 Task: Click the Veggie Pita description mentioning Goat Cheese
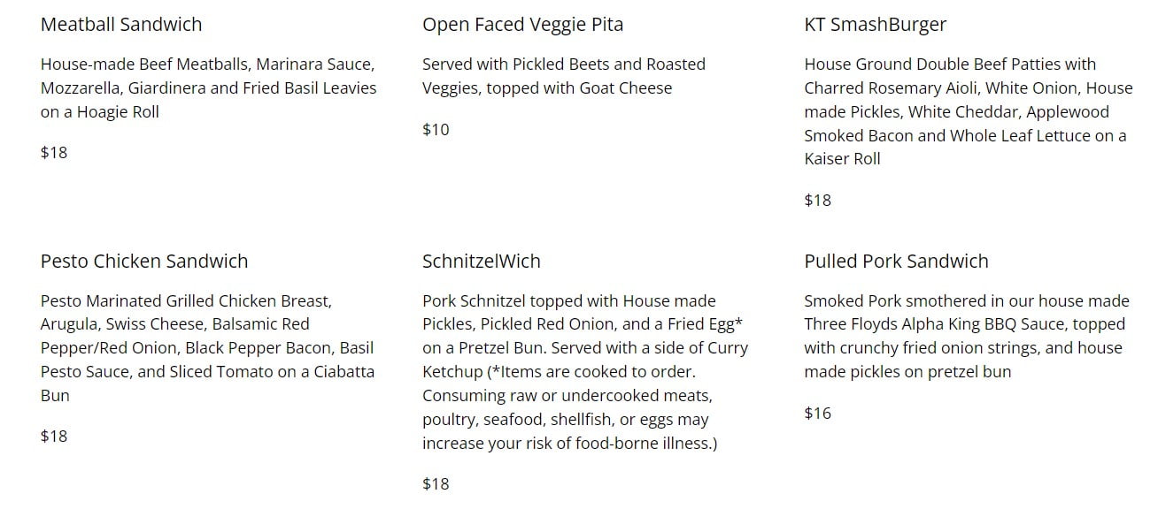click(x=564, y=76)
